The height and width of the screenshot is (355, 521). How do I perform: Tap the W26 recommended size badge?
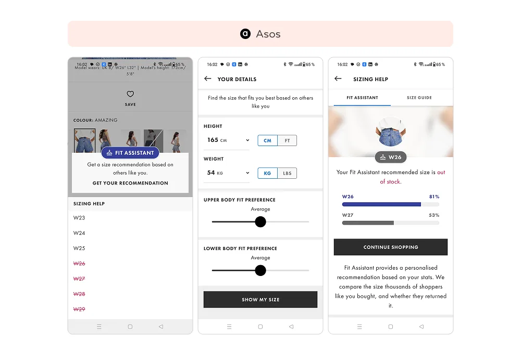(391, 157)
